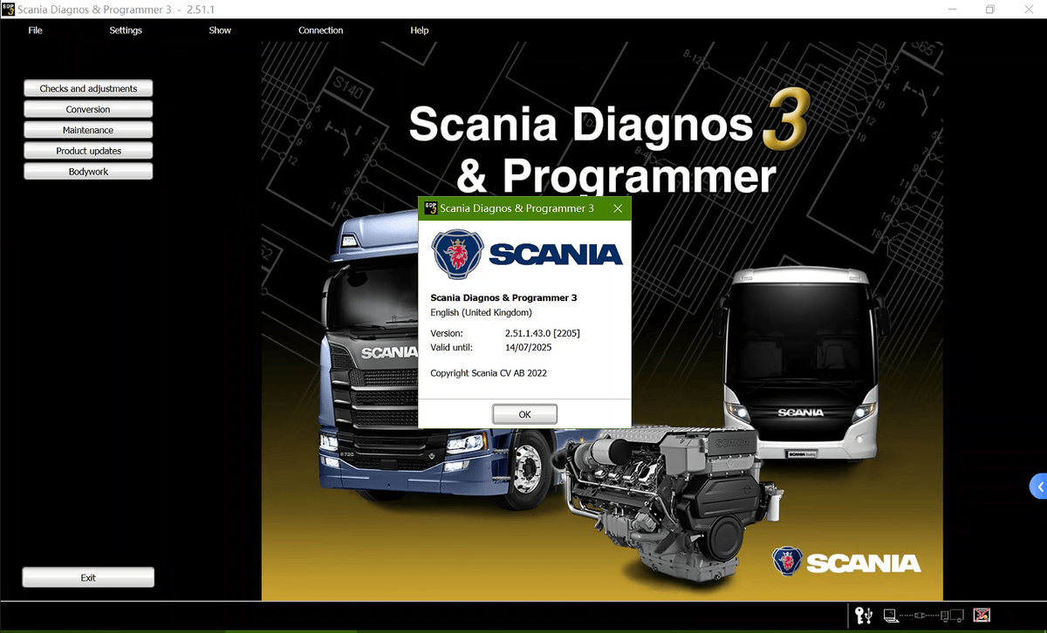
Task: Open the Connection menu
Action: click(x=320, y=31)
